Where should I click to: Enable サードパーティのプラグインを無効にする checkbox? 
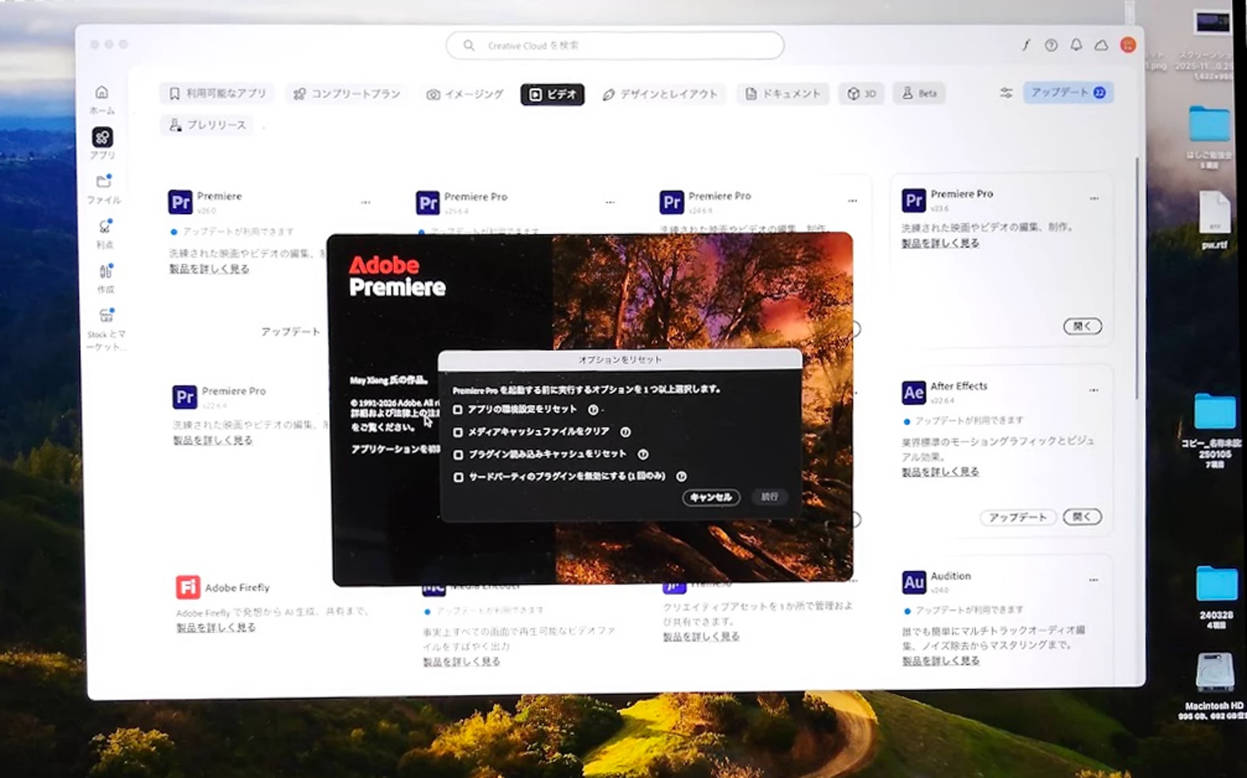point(458,477)
